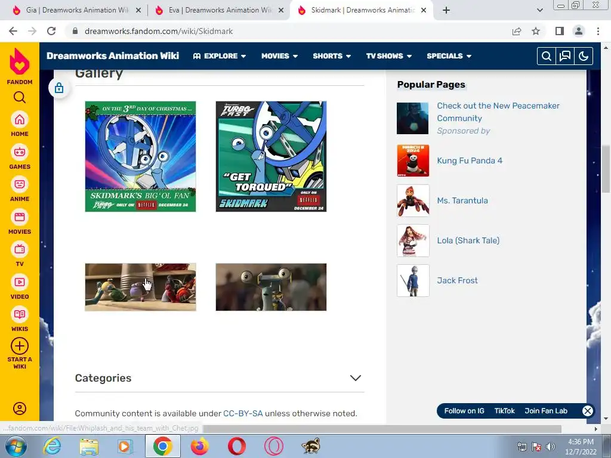
Task: Open the Get Torqued Skidmark poster
Action: click(x=271, y=157)
